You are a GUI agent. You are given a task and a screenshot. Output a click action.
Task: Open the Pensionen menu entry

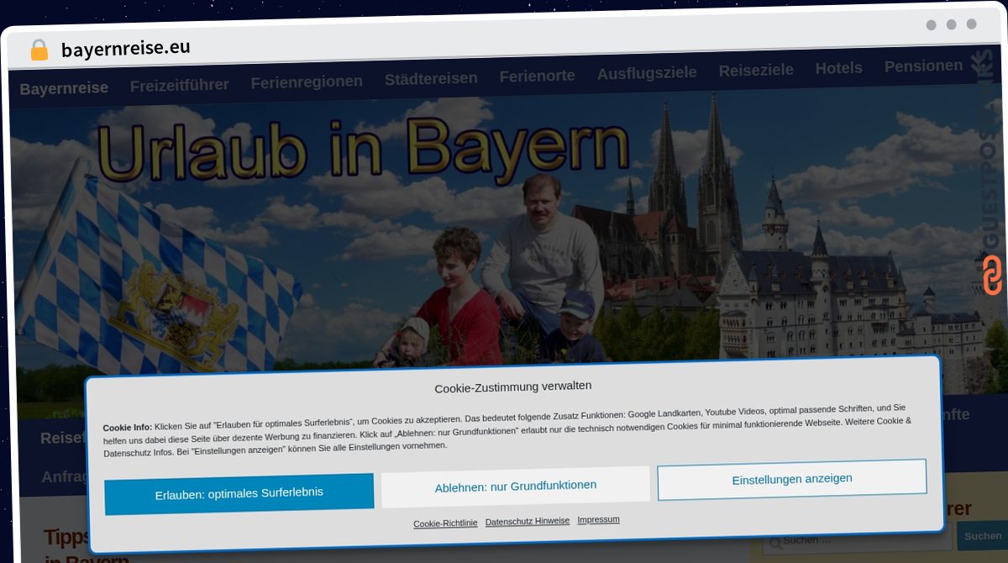(923, 66)
